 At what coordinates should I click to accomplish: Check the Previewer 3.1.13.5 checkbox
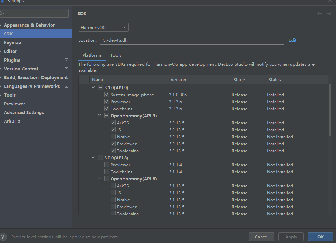[x=113, y=207]
